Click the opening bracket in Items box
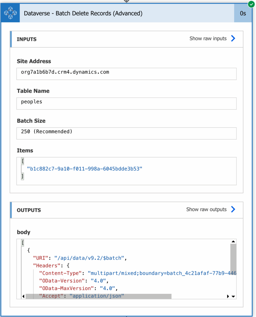 pyautogui.click(x=23, y=161)
